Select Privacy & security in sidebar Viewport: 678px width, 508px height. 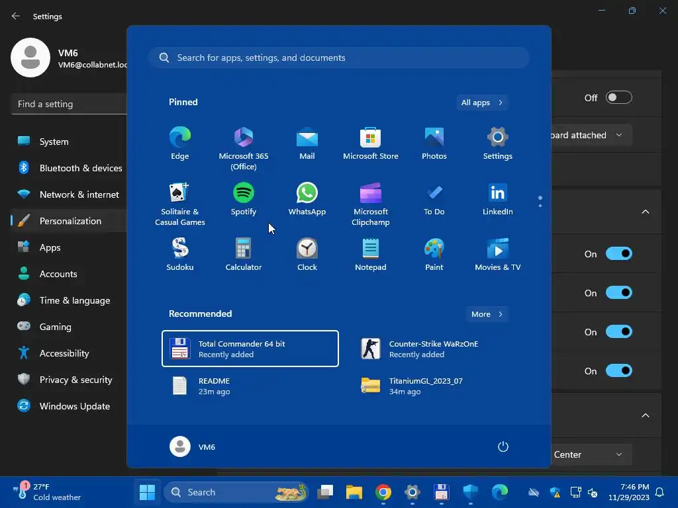pyautogui.click(x=69, y=380)
